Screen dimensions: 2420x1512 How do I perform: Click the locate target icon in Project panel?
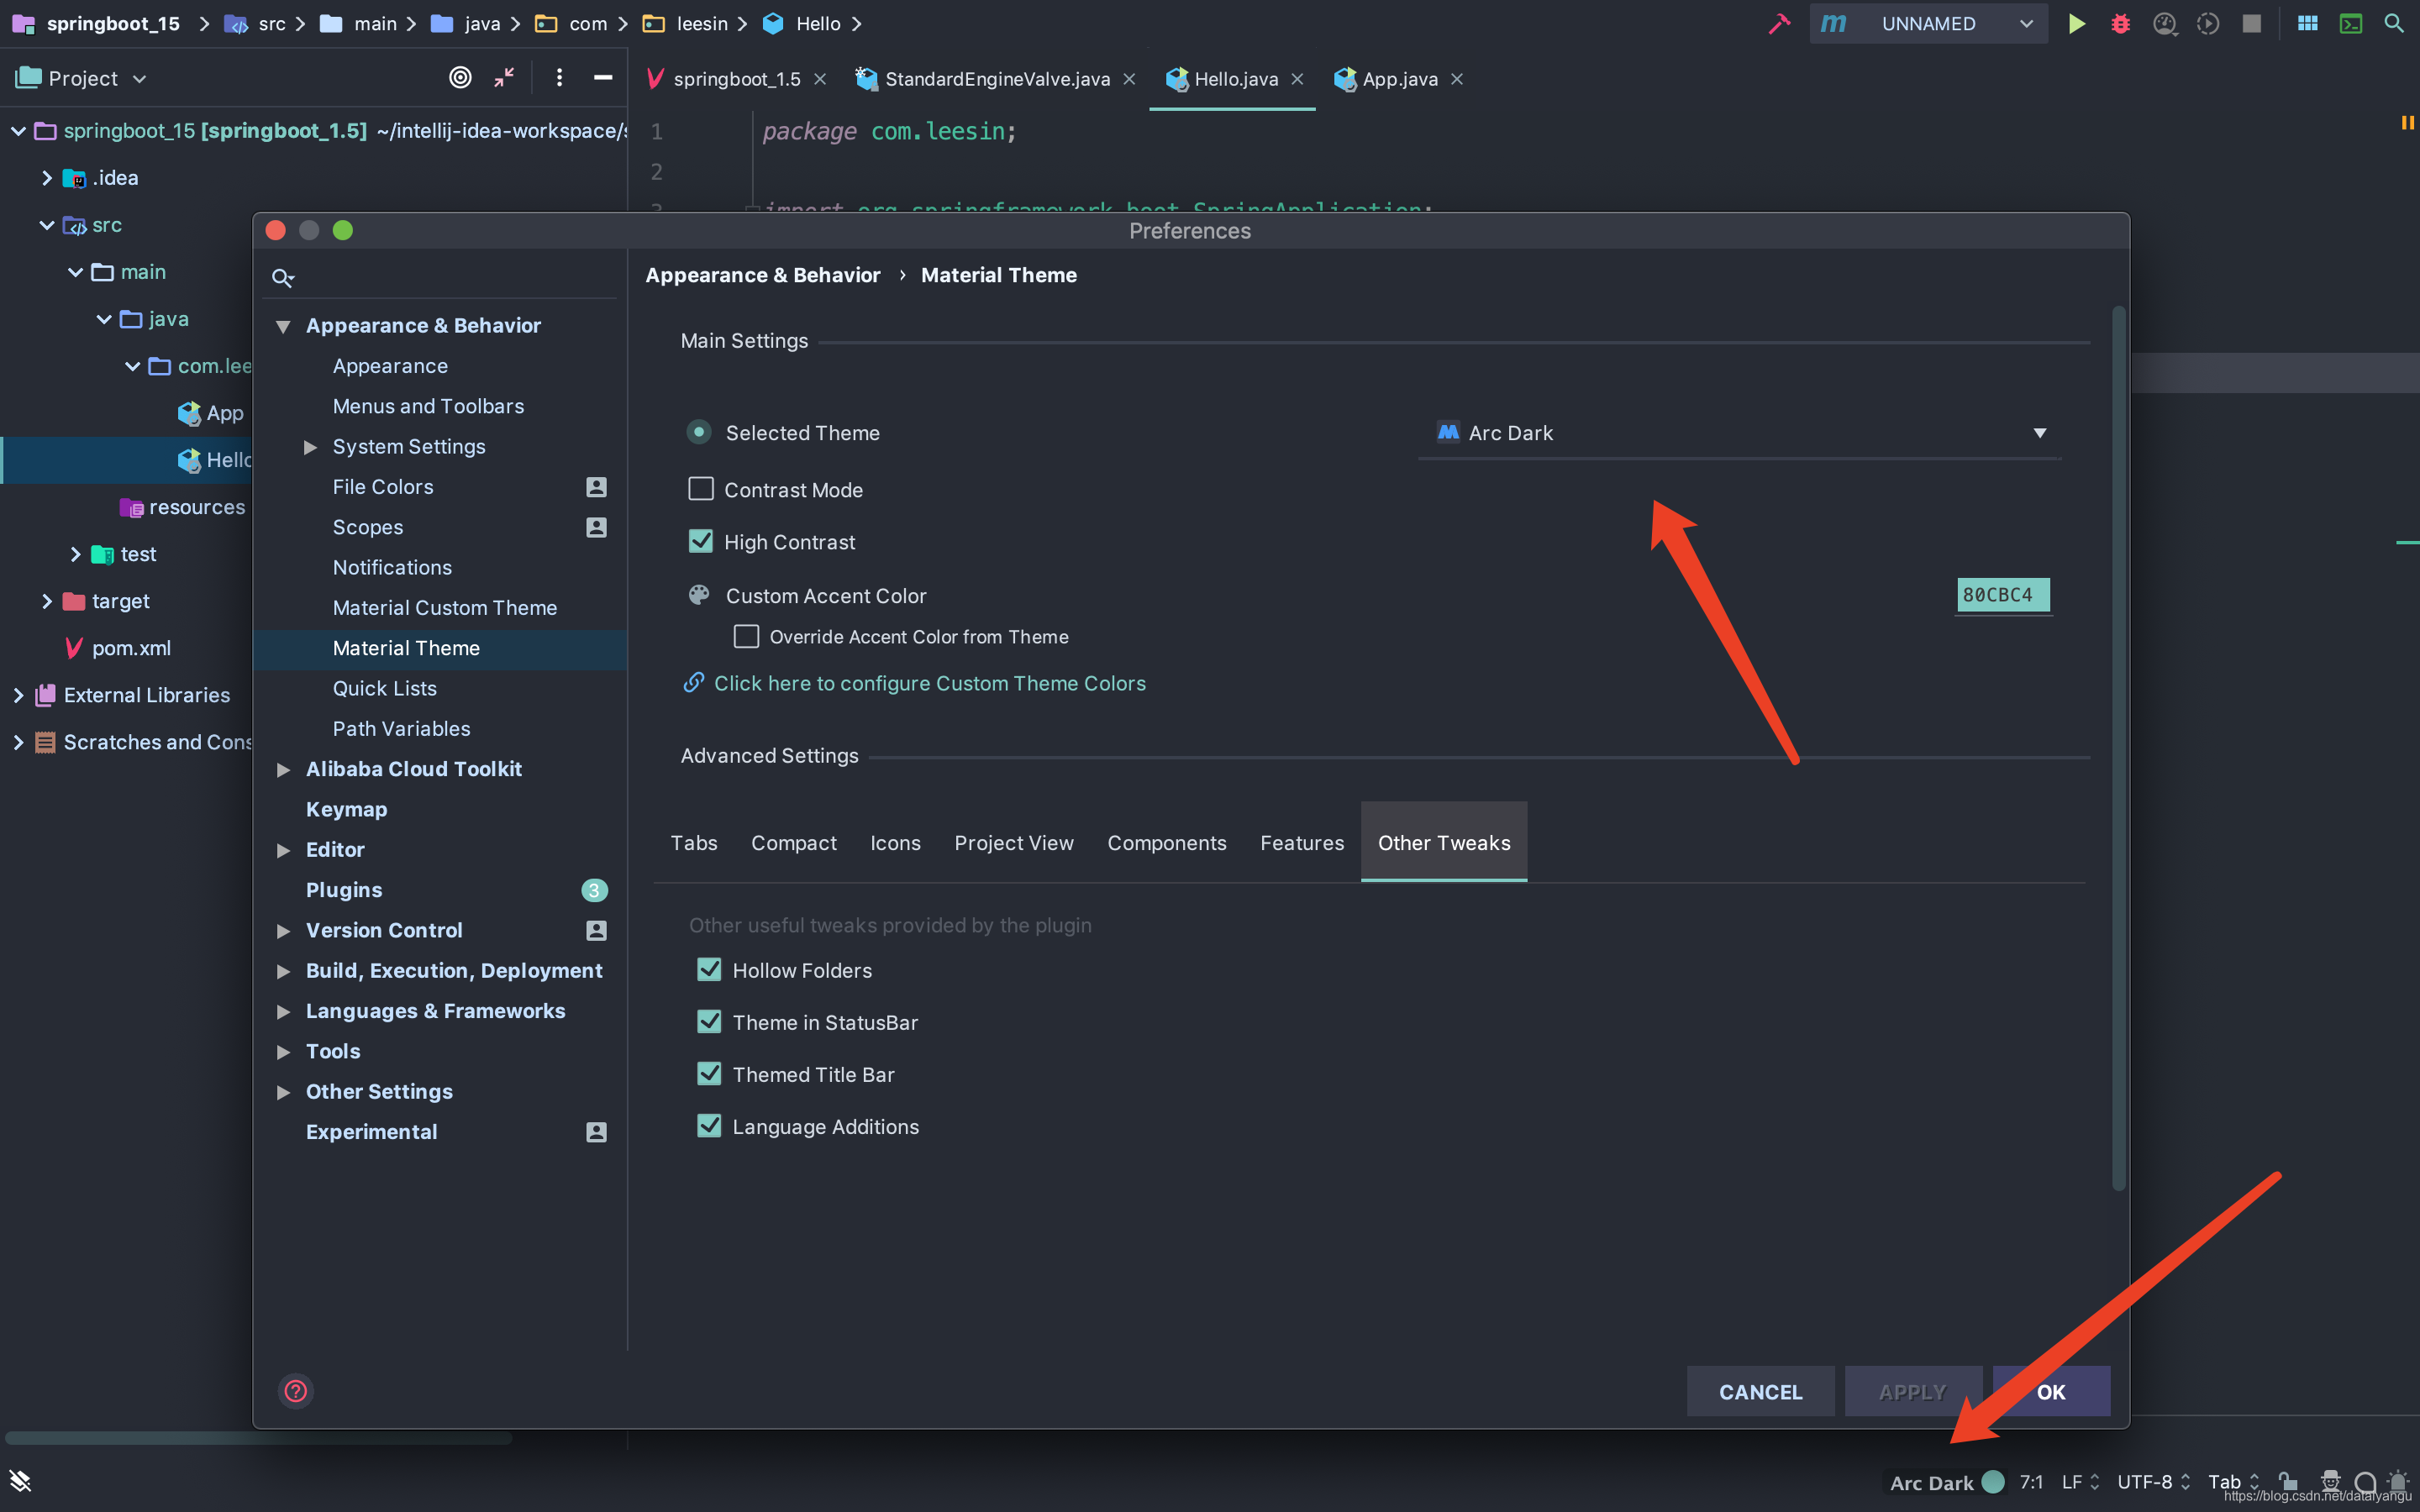460,77
